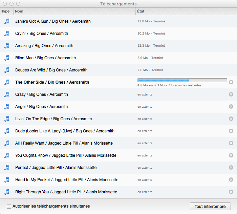
Task: Select Janie's Got A Gun track name
Action: point(53,21)
